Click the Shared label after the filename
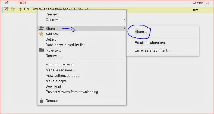This screenshot has height=114, width=214. pyautogui.click(x=83, y=9)
